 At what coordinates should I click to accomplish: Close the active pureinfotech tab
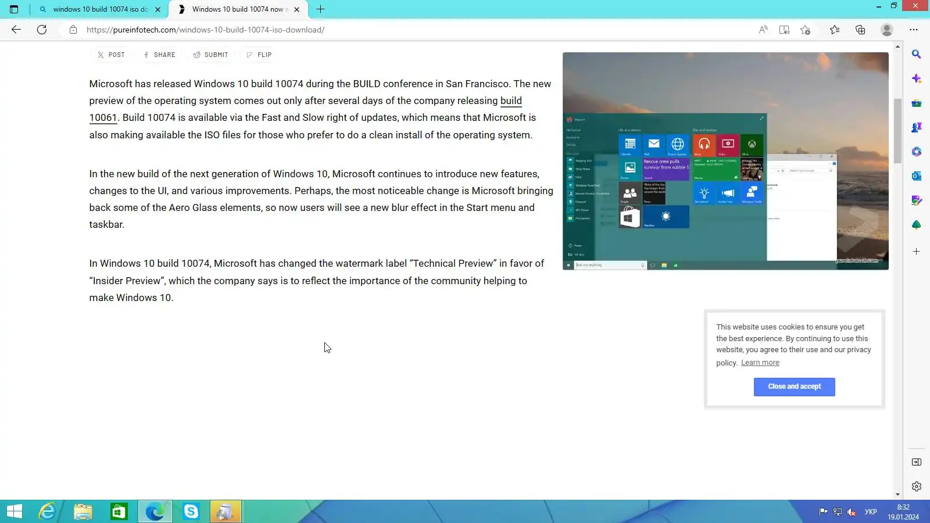tap(296, 9)
